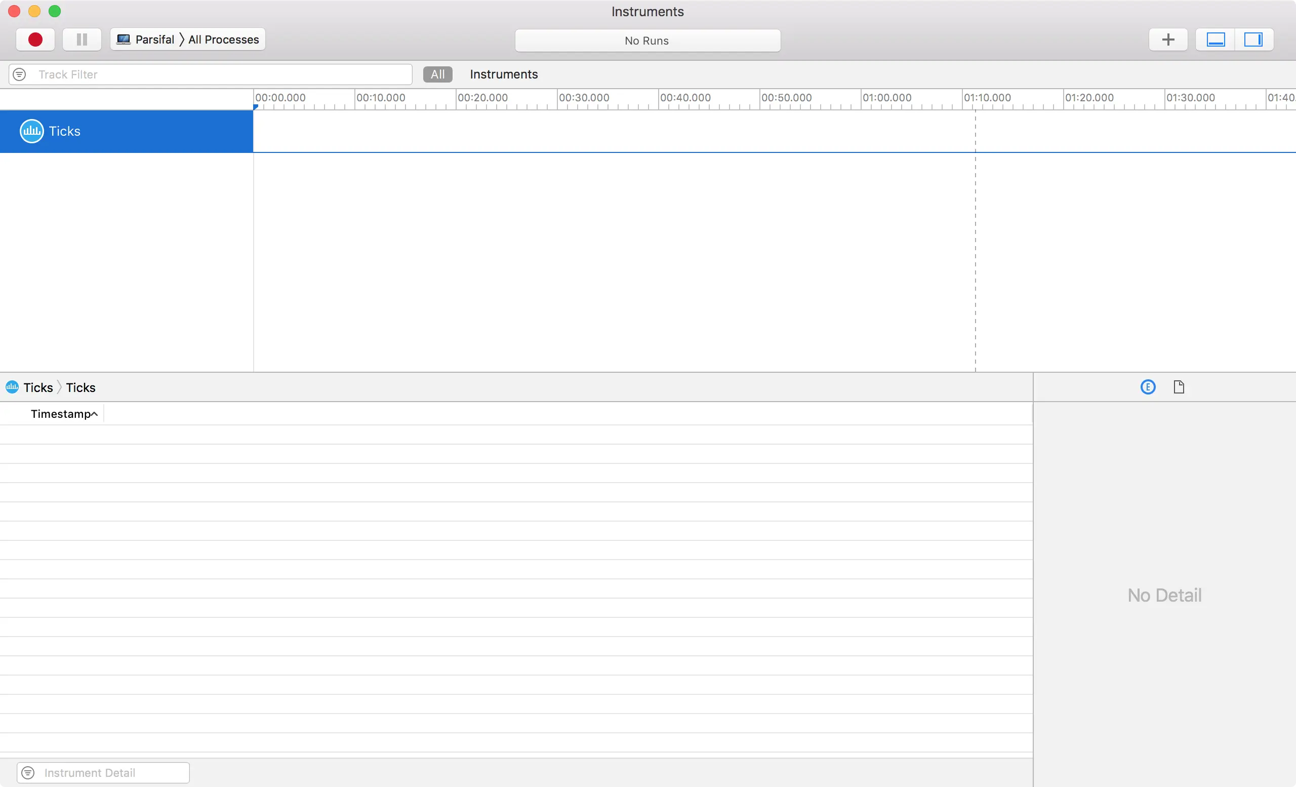Image resolution: width=1296 pixels, height=787 pixels.
Task: Click the plus Add Instrument button
Action: [1167, 40]
